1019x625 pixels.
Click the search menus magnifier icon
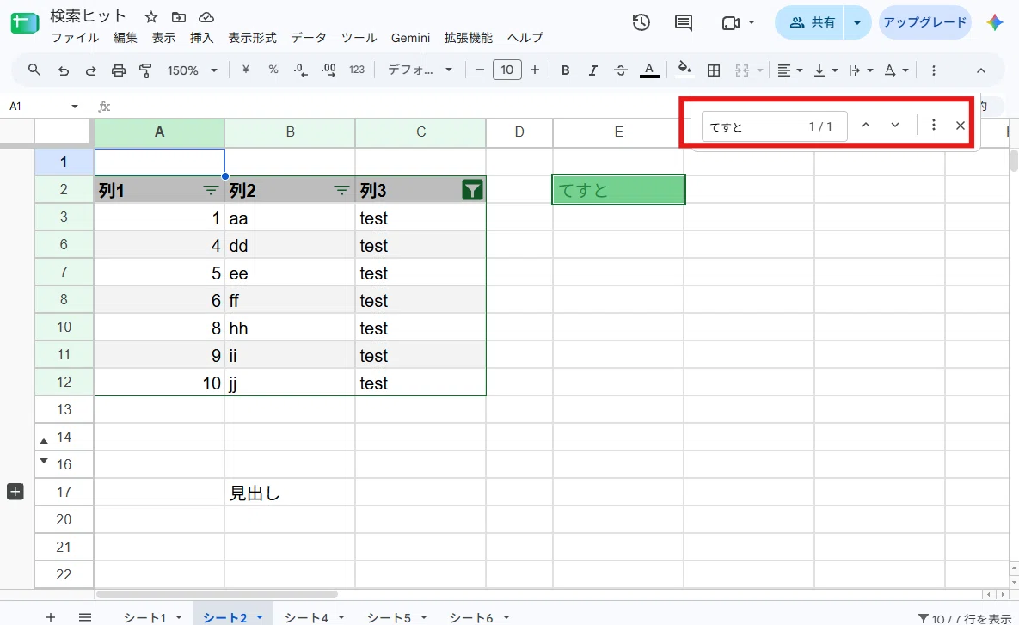coord(34,70)
